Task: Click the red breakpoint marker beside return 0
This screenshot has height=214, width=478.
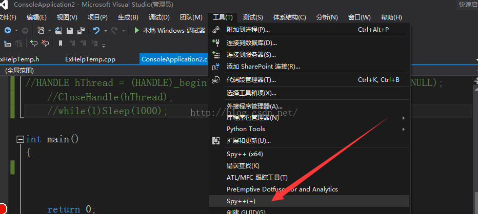Action: (3, 209)
